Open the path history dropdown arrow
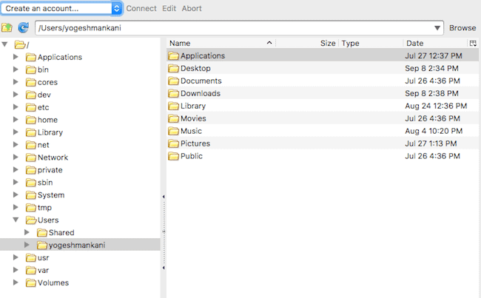This screenshot has width=481, height=298. point(437,28)
